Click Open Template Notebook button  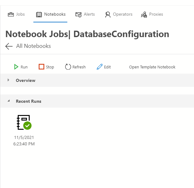(x=152, y=67)
